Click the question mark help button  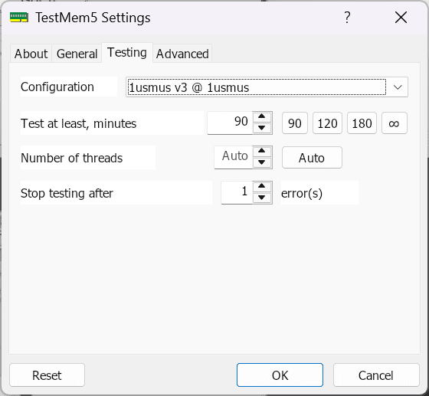347,18
